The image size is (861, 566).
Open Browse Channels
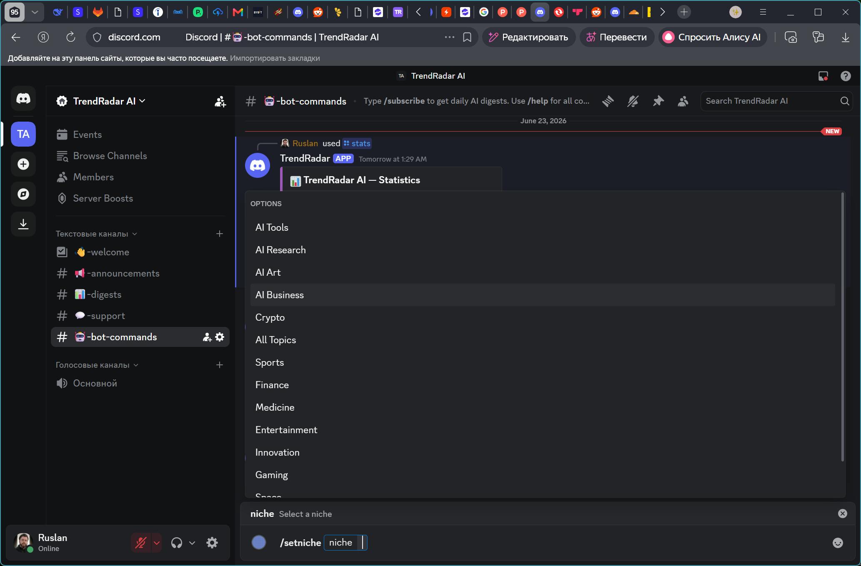tap(140, 156)
